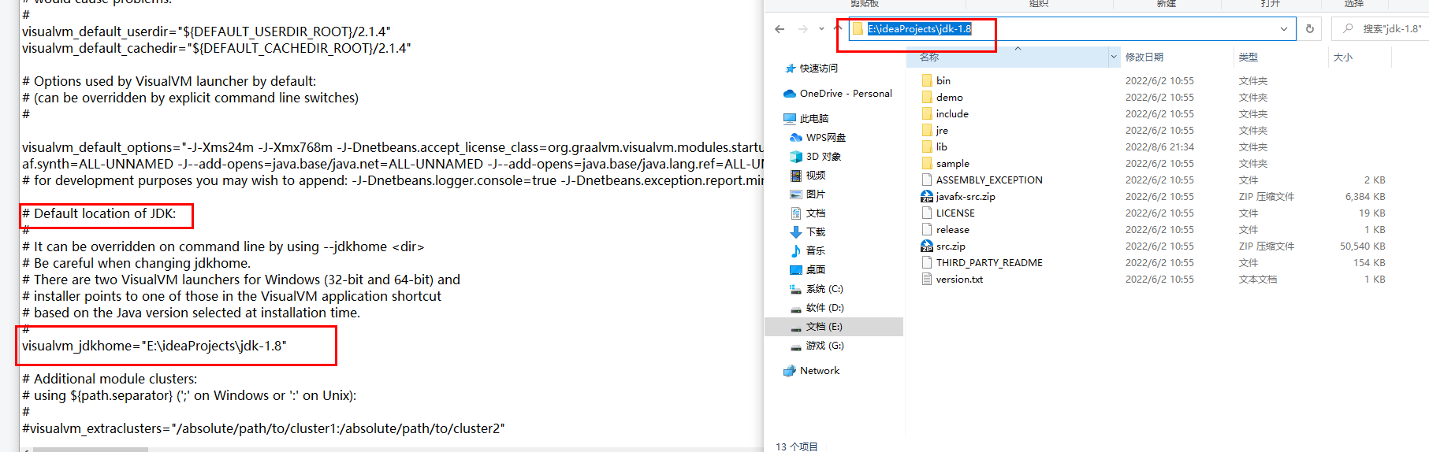Select This PC (此电脑) in sidebar
This screenshot has width=1429, height=452.
pos(806,119)
